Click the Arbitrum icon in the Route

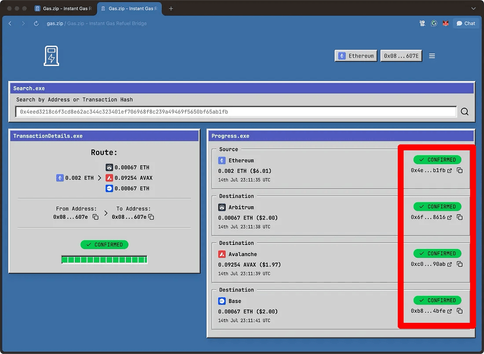pos(109,167)
